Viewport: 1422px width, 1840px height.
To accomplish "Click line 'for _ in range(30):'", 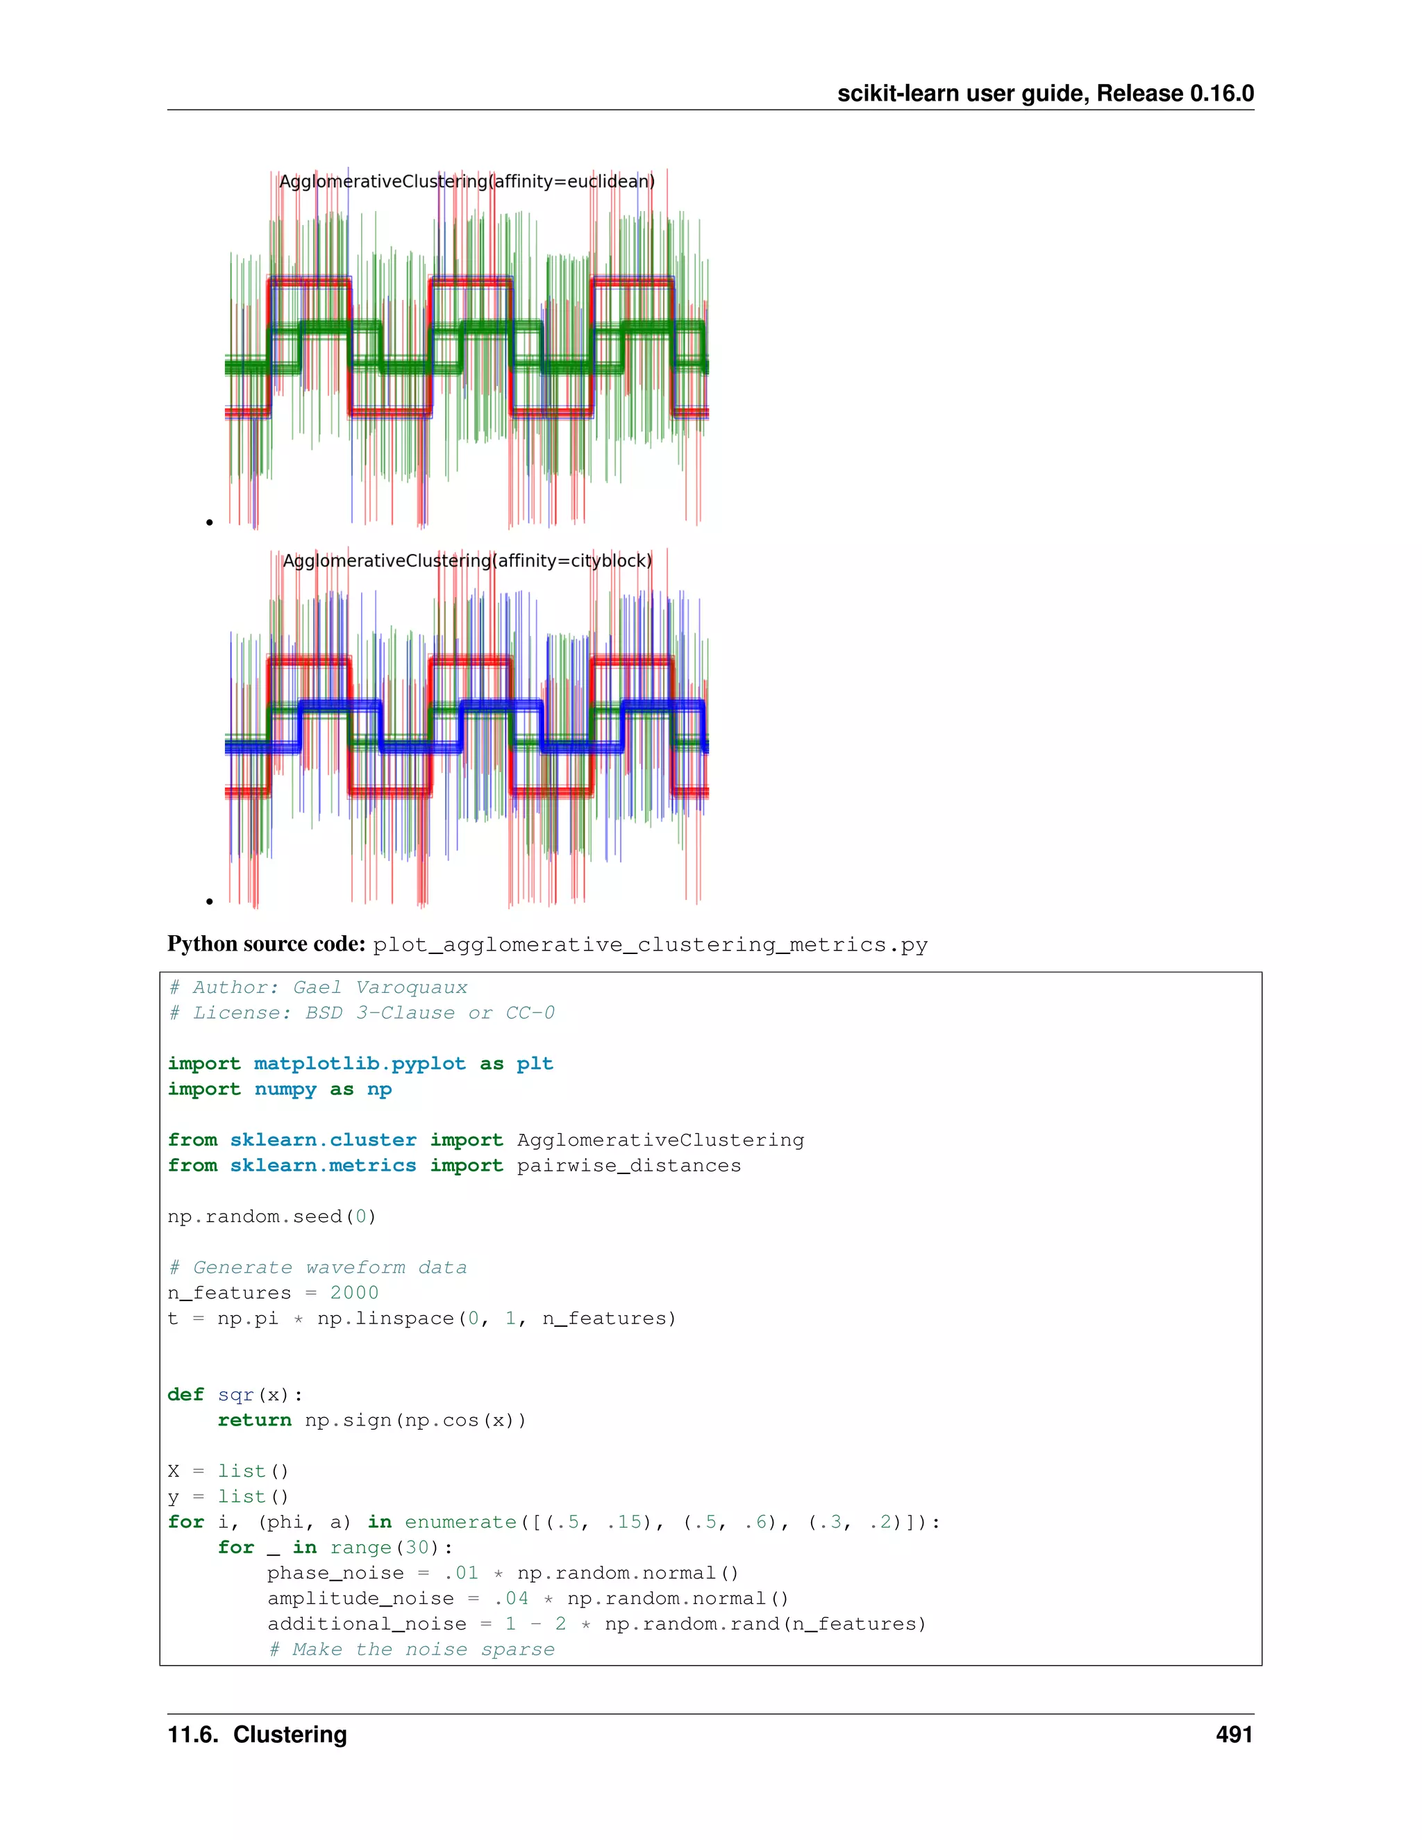I will click(335, 1547).
